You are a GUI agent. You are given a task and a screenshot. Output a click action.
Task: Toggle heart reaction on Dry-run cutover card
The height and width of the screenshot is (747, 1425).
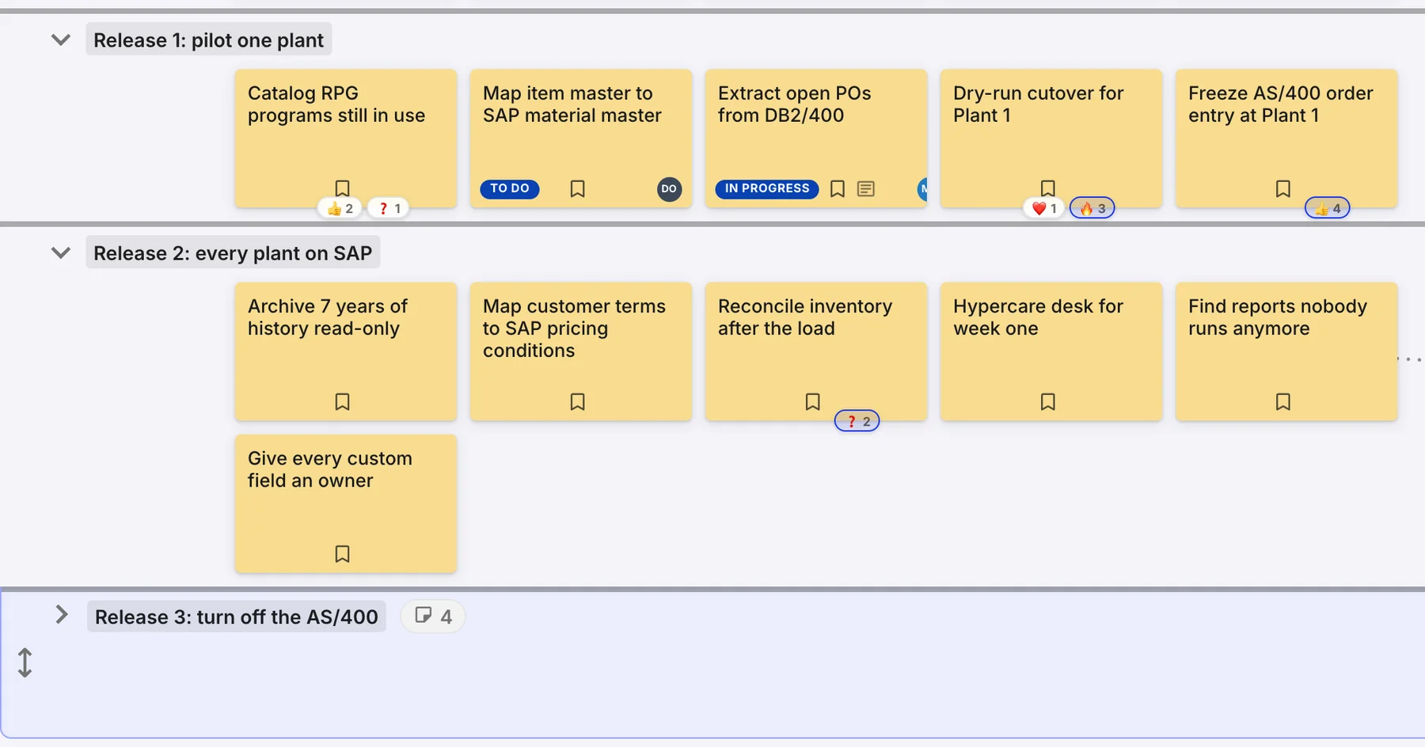coord(1044,208)
